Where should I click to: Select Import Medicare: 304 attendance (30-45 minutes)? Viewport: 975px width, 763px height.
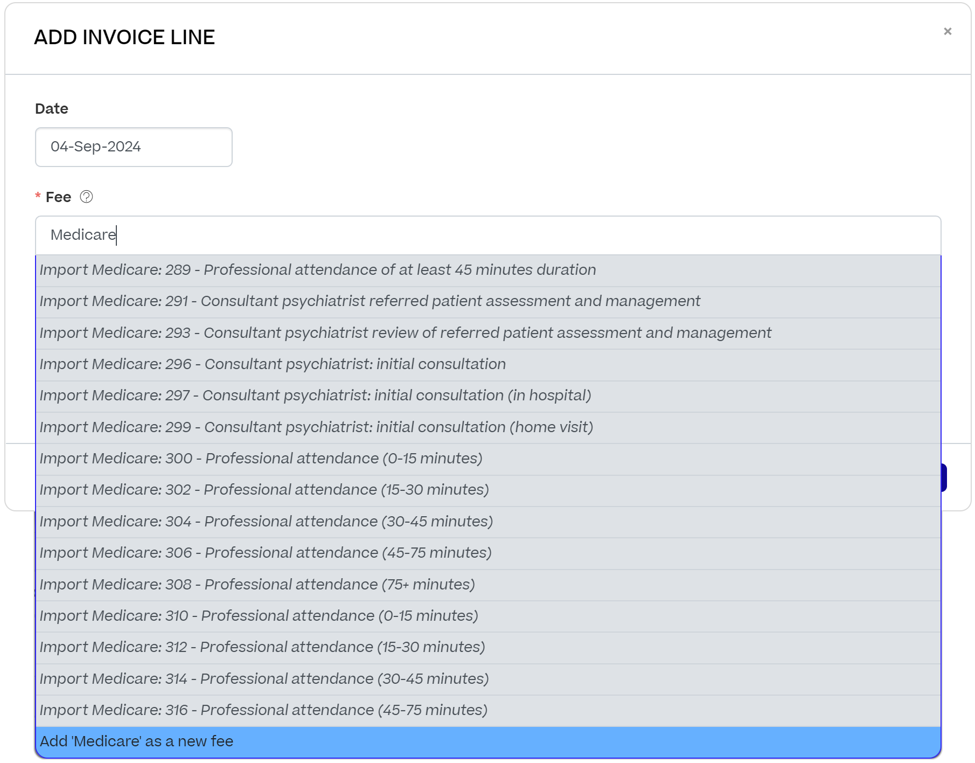(x=488, y=522)
